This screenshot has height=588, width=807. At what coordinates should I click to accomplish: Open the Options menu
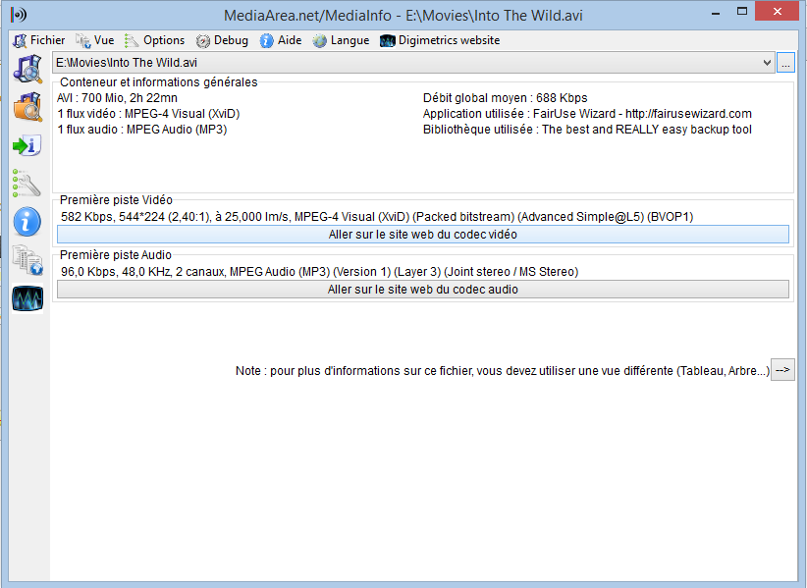(x=154, y=40)
